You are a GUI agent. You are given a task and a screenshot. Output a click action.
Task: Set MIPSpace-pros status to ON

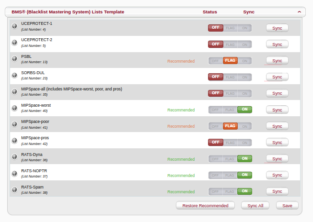pos(245,143)
